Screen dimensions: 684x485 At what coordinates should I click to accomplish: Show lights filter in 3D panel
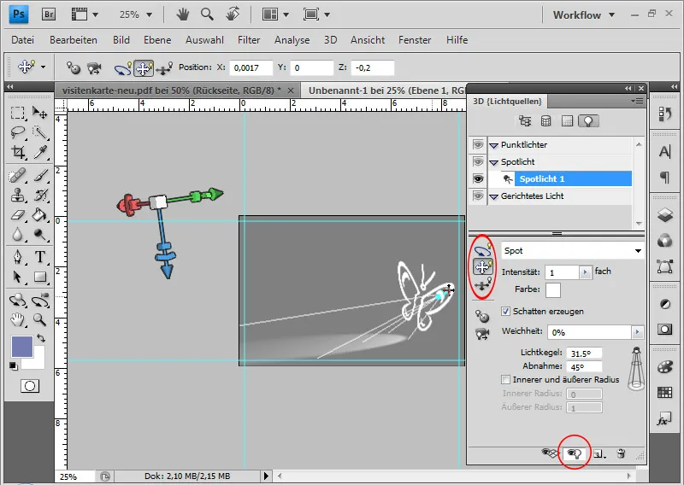(x=588, y=121)
